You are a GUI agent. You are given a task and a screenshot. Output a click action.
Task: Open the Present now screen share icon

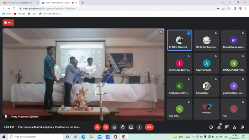[131, 127]
